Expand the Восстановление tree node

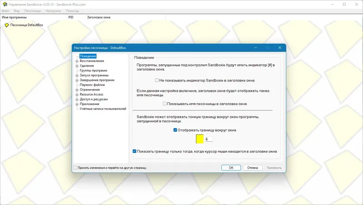point(77,61)
